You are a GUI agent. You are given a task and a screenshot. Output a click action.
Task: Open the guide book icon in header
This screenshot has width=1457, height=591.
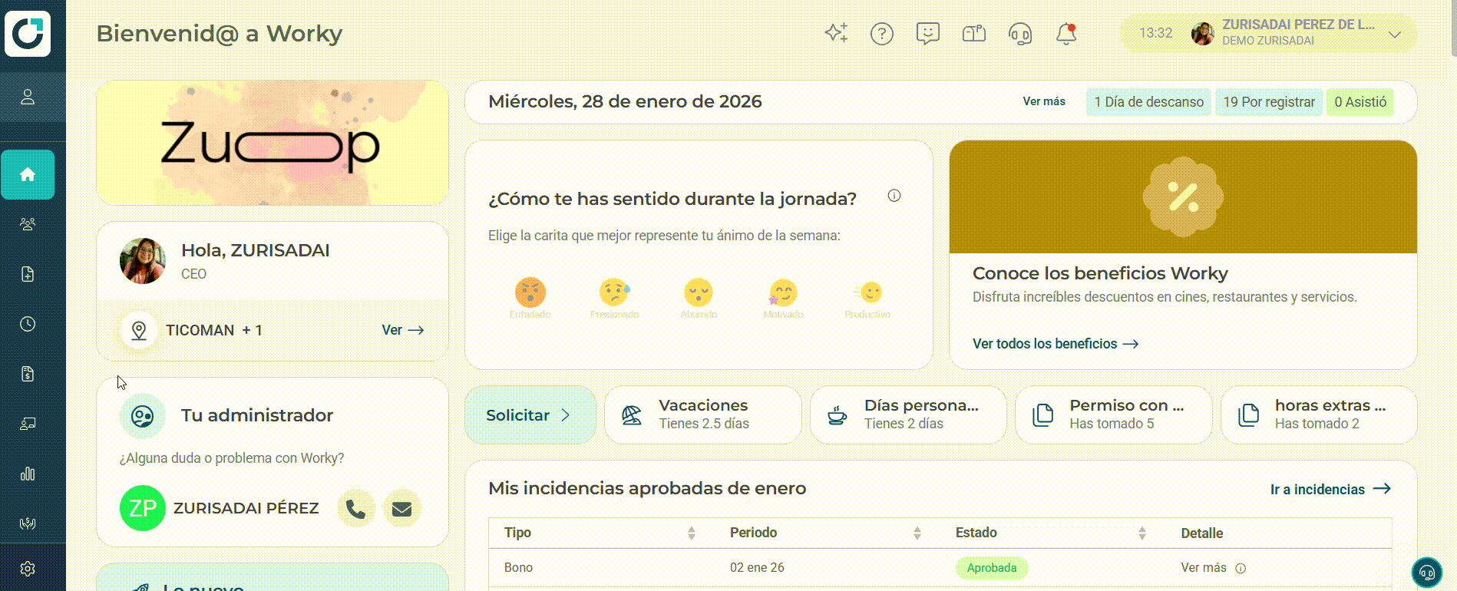click(974, 34)
